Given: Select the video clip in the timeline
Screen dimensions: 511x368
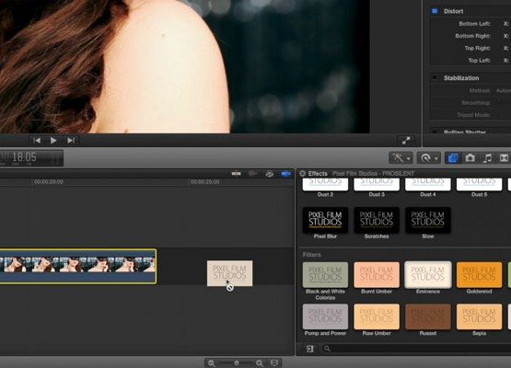Looking at the screenshot, I should pyautogui.click(x=78, y=267).
